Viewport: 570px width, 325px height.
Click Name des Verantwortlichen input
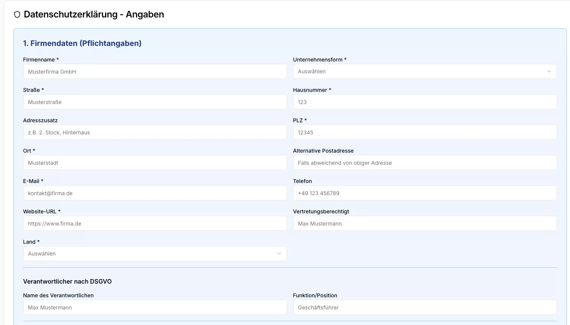[155, 308]
